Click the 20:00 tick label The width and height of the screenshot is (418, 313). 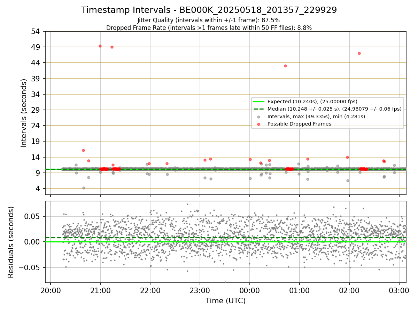51,290
